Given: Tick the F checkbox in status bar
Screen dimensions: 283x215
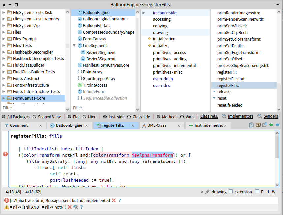Looking at the screenshot, I should click(257, 191).
